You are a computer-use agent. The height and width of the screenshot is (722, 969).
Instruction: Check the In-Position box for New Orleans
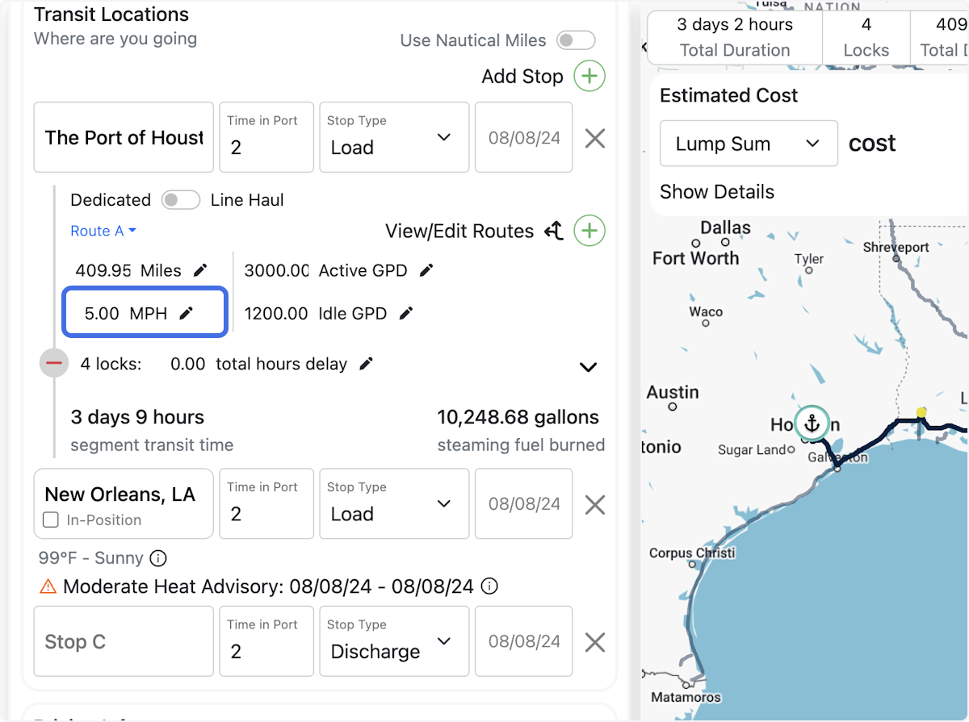click(52, 520)
